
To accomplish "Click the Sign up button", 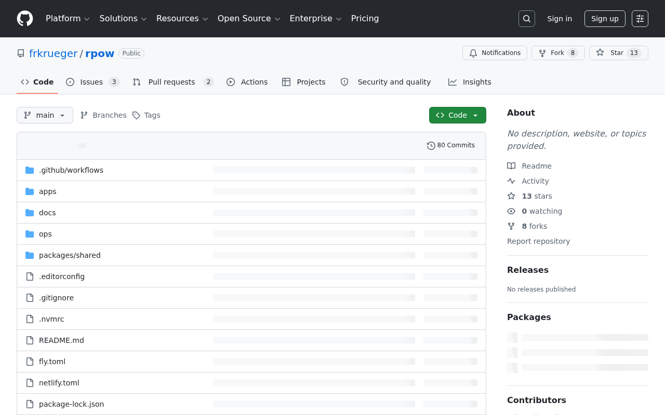I will click(605, 19).
